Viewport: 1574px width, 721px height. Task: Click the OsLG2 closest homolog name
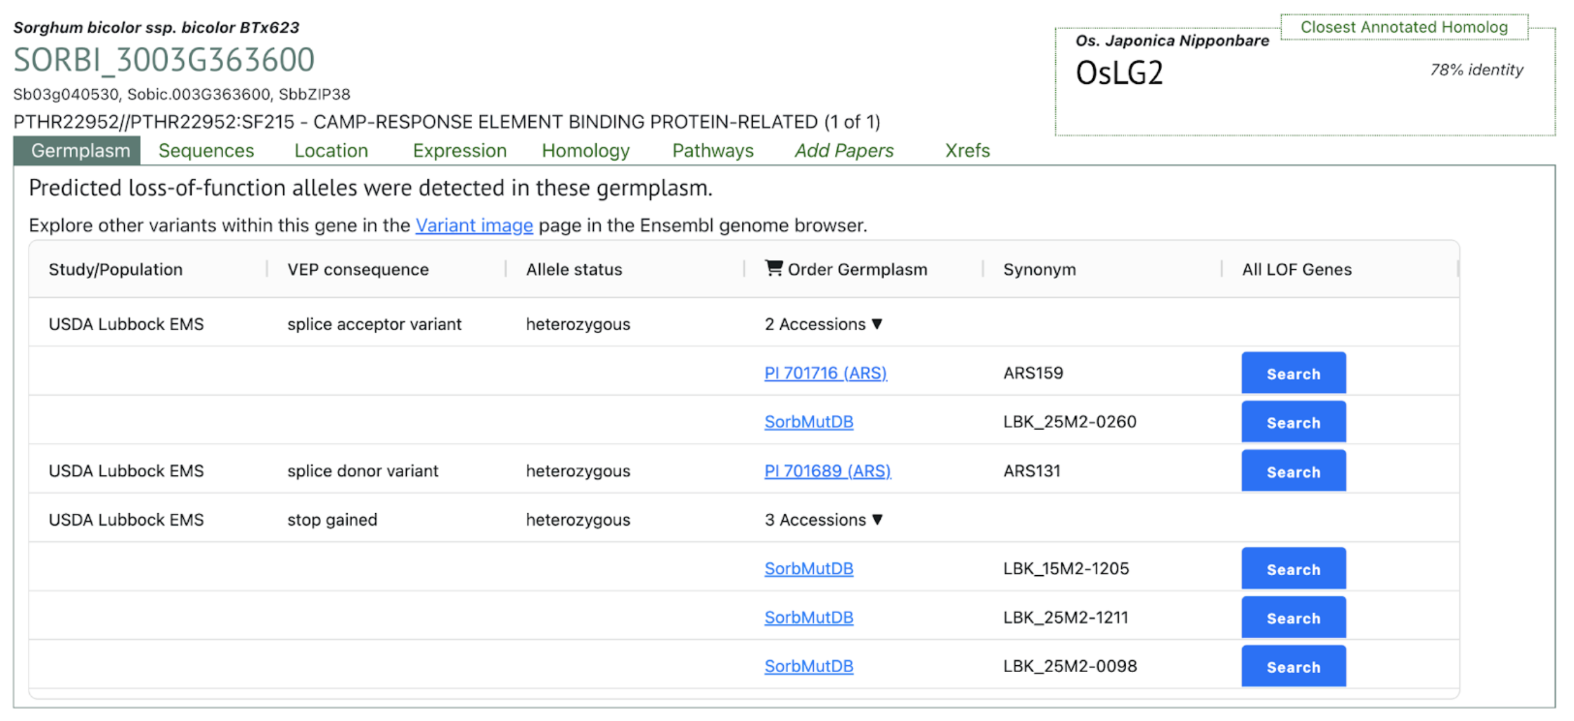pos(1119,73)
